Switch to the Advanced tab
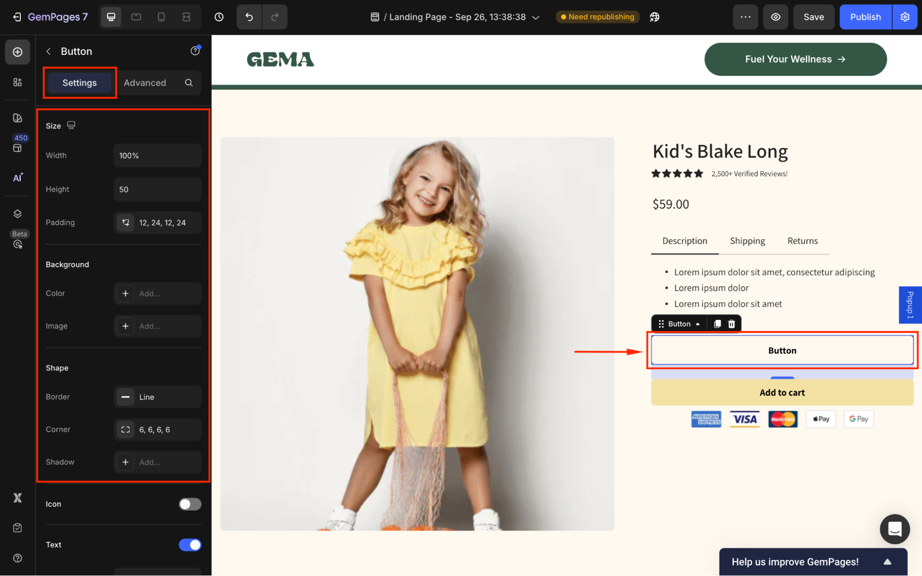This screenshot has height=576, width=922. [145, 83]
